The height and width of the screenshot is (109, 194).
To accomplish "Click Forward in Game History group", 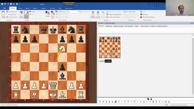I will pos(144,15).
